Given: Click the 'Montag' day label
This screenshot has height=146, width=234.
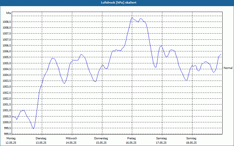Looking at the screenshot, I should click(x=11, y=138).
